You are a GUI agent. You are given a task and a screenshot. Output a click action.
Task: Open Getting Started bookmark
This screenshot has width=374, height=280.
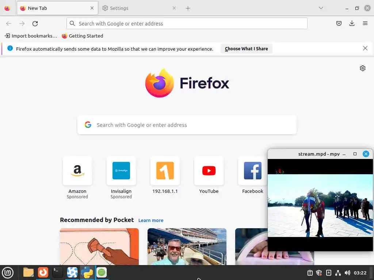[x=82, y=36]
